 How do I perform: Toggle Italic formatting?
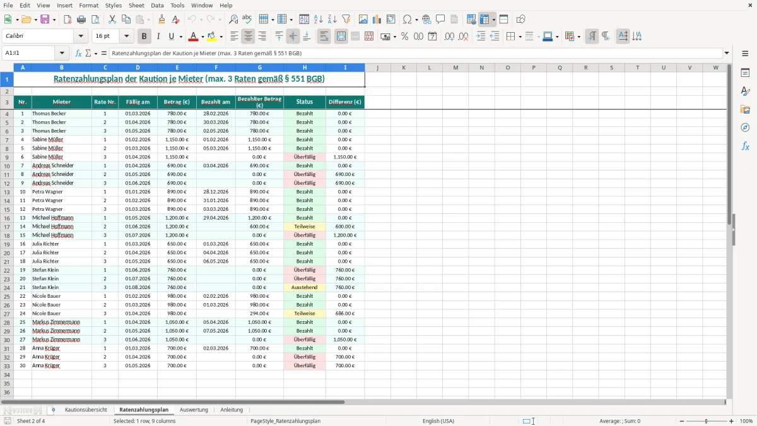158,37
